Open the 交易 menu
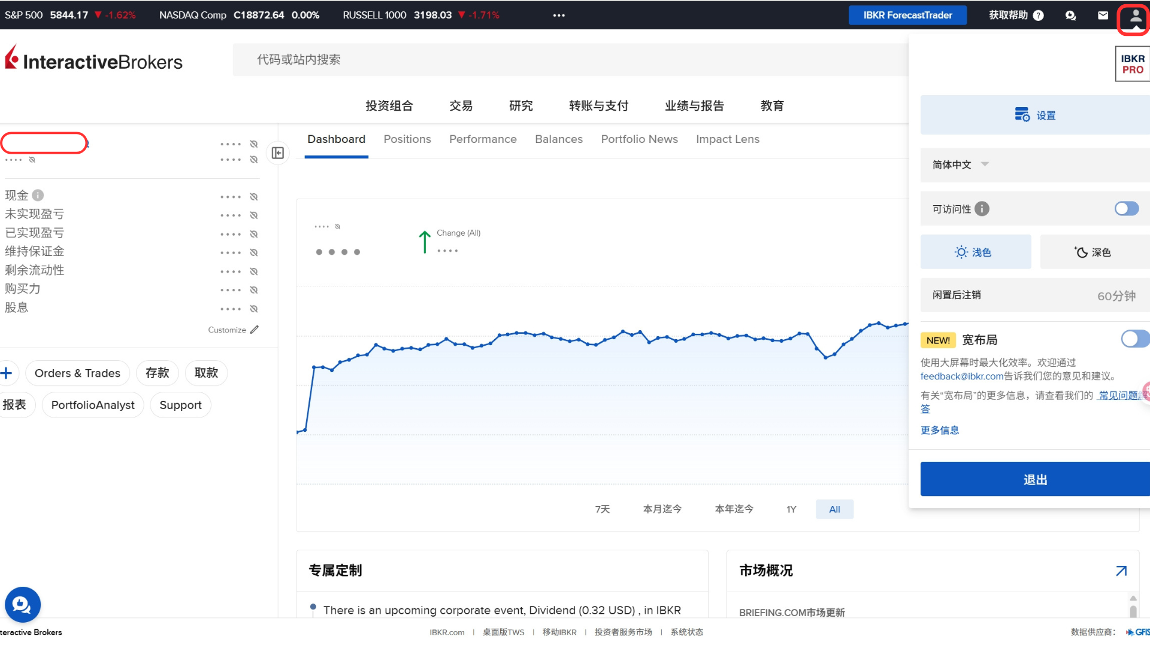This screenshot has height=646, width=1150. pyautogui.click(x=461, y=106)
